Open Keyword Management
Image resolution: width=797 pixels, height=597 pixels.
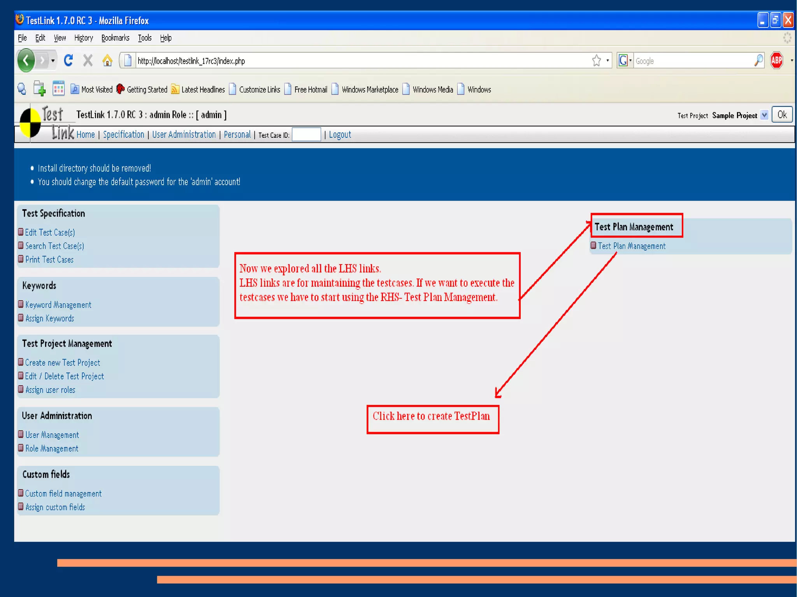point(58,305)
